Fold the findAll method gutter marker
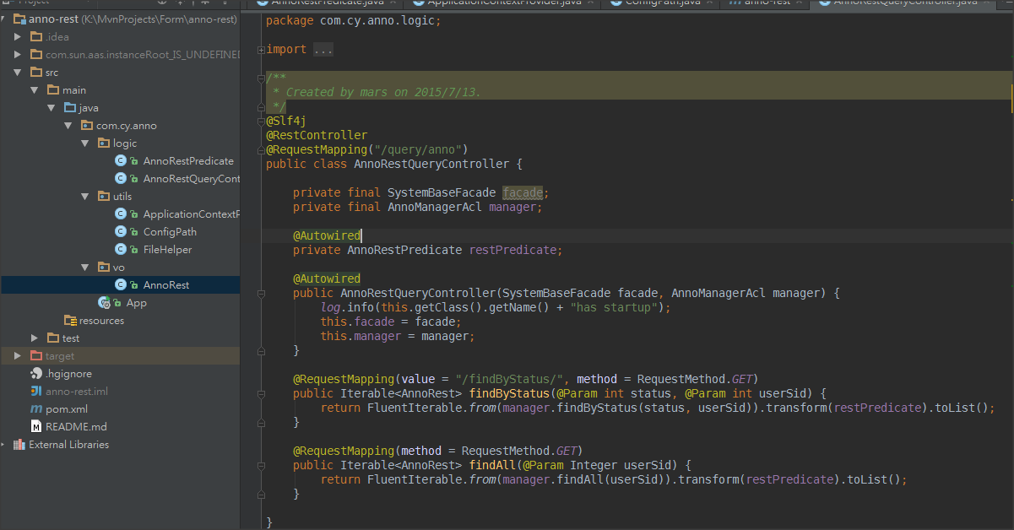Screen dimensions: 1014x530 261,465
